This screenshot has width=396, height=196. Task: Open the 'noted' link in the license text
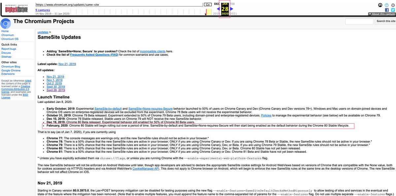click(28, 81)
